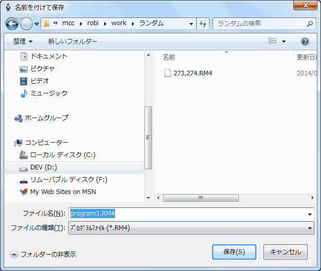Viewport: 321px width, 271px height.
Task: Click the MSN butterfly icon
Action: click(24, 192)
